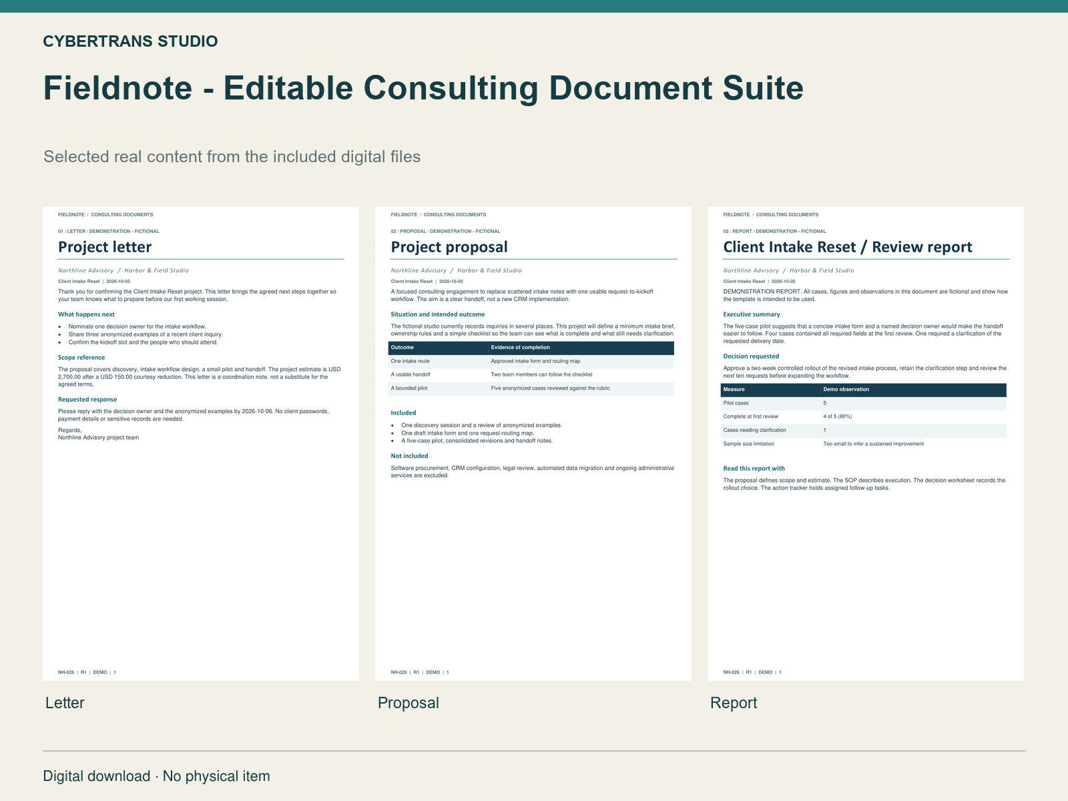Click 'Situation and intended outcome' heading

(438, 314)
